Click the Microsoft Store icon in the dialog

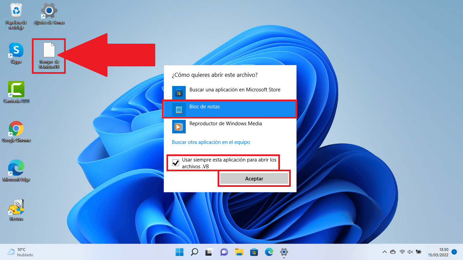pyautogui.click(x=179, y=92)
